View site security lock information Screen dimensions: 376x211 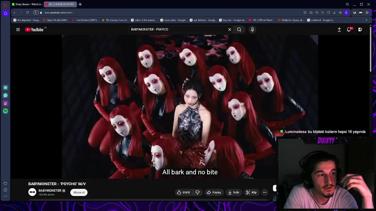coord(41,13)
